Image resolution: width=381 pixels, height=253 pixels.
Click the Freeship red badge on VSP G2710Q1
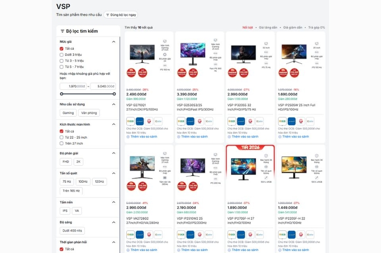[131, 73]
